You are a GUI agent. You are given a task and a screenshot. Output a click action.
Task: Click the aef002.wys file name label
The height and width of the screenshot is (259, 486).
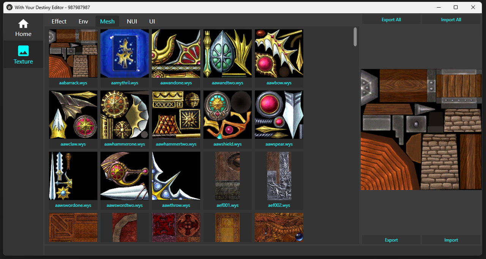tap(279, 205)
